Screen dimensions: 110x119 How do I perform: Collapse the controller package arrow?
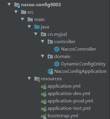(x=43, y=41)
